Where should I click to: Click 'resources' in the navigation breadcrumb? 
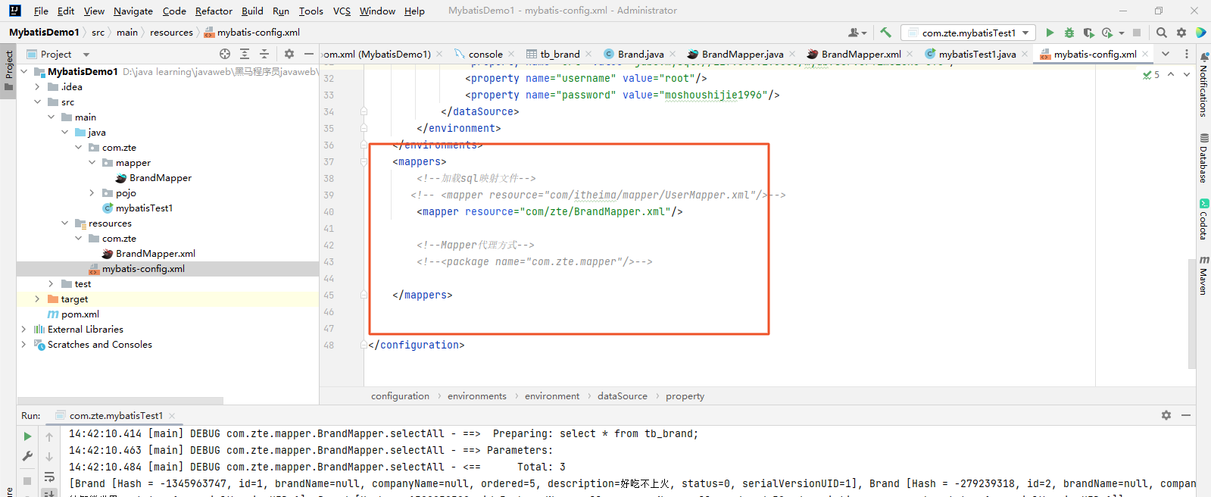(171, 32)
